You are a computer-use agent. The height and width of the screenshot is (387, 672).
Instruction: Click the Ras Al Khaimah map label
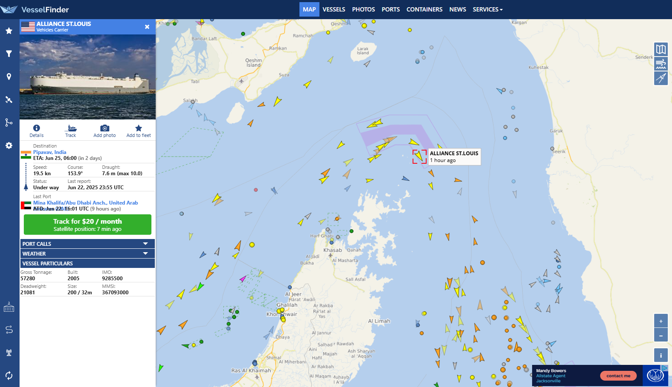pyautogui.click(x=251, y=370)
